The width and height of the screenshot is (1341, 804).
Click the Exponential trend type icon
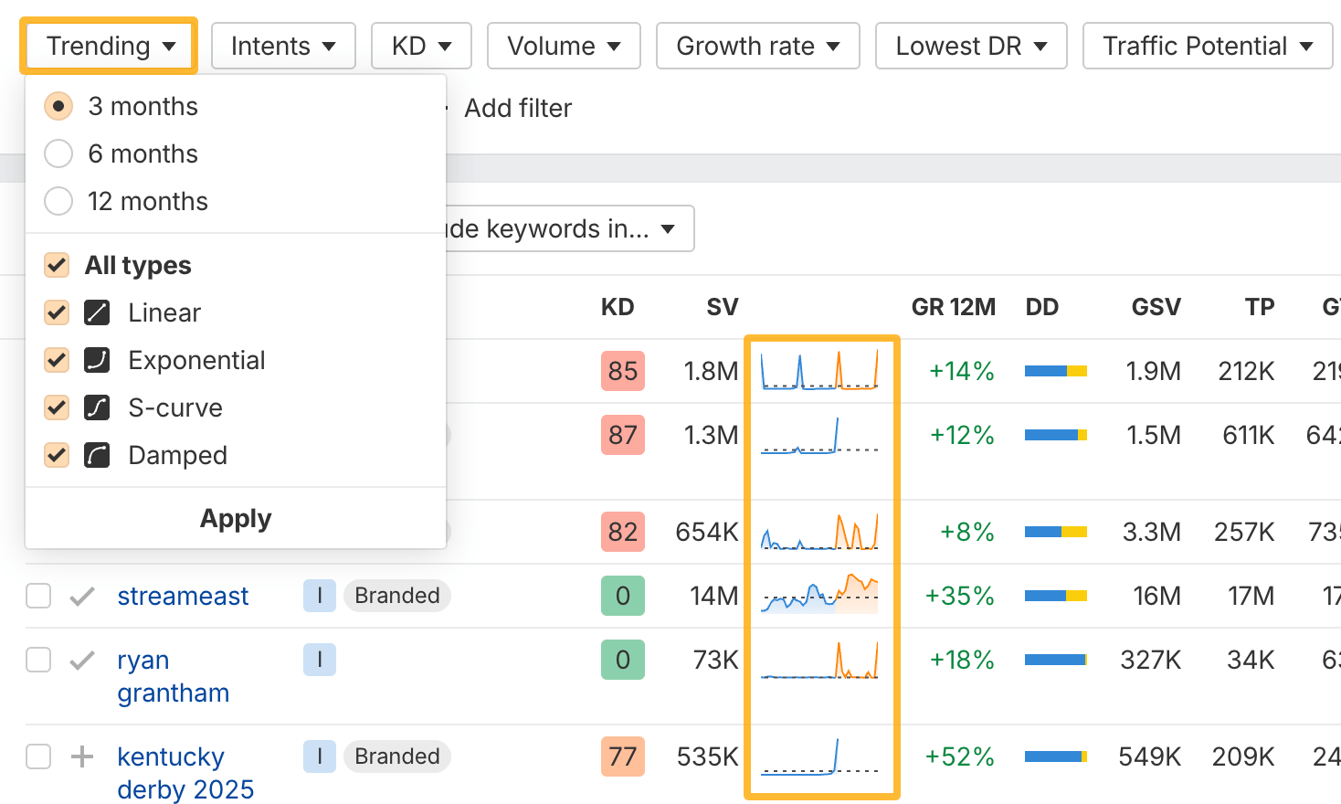(x=97, y=360)
